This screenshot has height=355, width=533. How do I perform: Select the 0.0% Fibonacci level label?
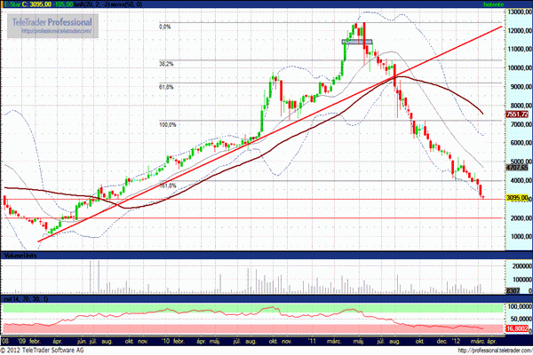[x=163, y=27]
